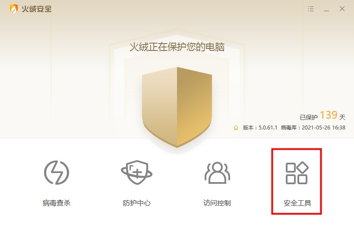Screen dimensions: 354x233
Task: Click the lightning bolt virus scan icon
Action: pyautogui.click(x=57, y=173)
